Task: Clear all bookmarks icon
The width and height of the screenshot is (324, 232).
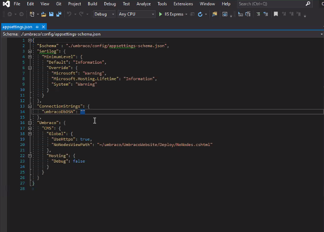Action: [299, 14]
